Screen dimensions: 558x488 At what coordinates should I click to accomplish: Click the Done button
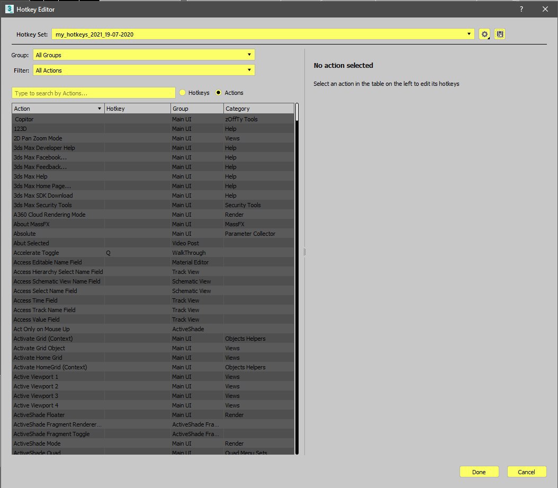coord(479,472)
